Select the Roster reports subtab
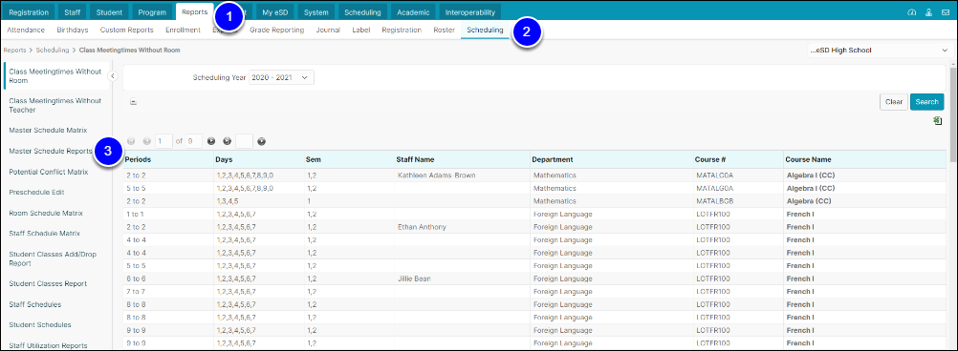The width and height of the screenshot is (958, 351). 444,30
